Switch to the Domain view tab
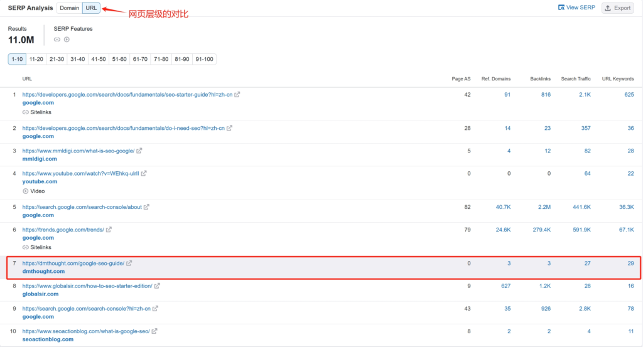 [69, 8]
